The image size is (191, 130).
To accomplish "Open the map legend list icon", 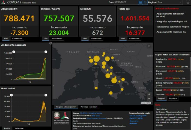I will (x=149, y=46).
